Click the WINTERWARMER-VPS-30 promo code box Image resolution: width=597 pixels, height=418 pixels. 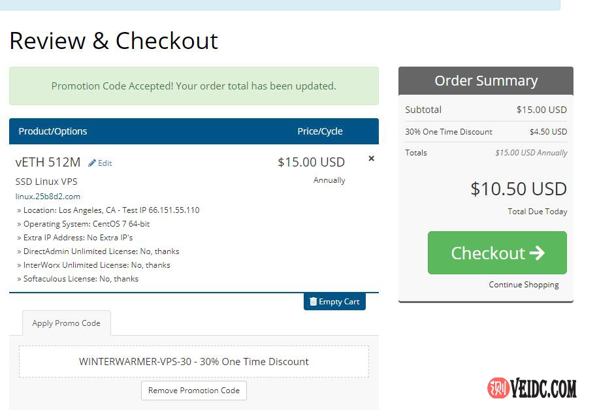tap(193, 362)
